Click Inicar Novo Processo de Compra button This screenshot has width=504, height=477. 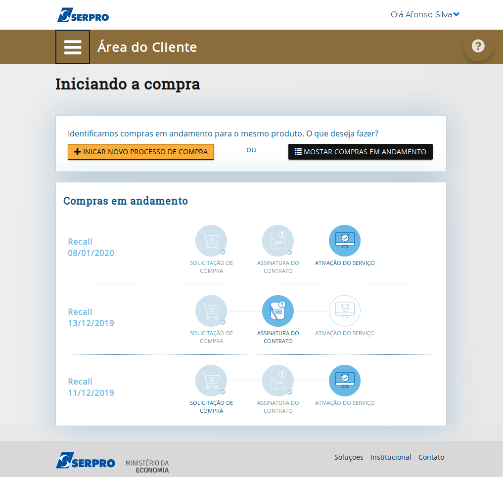(141, 152)
